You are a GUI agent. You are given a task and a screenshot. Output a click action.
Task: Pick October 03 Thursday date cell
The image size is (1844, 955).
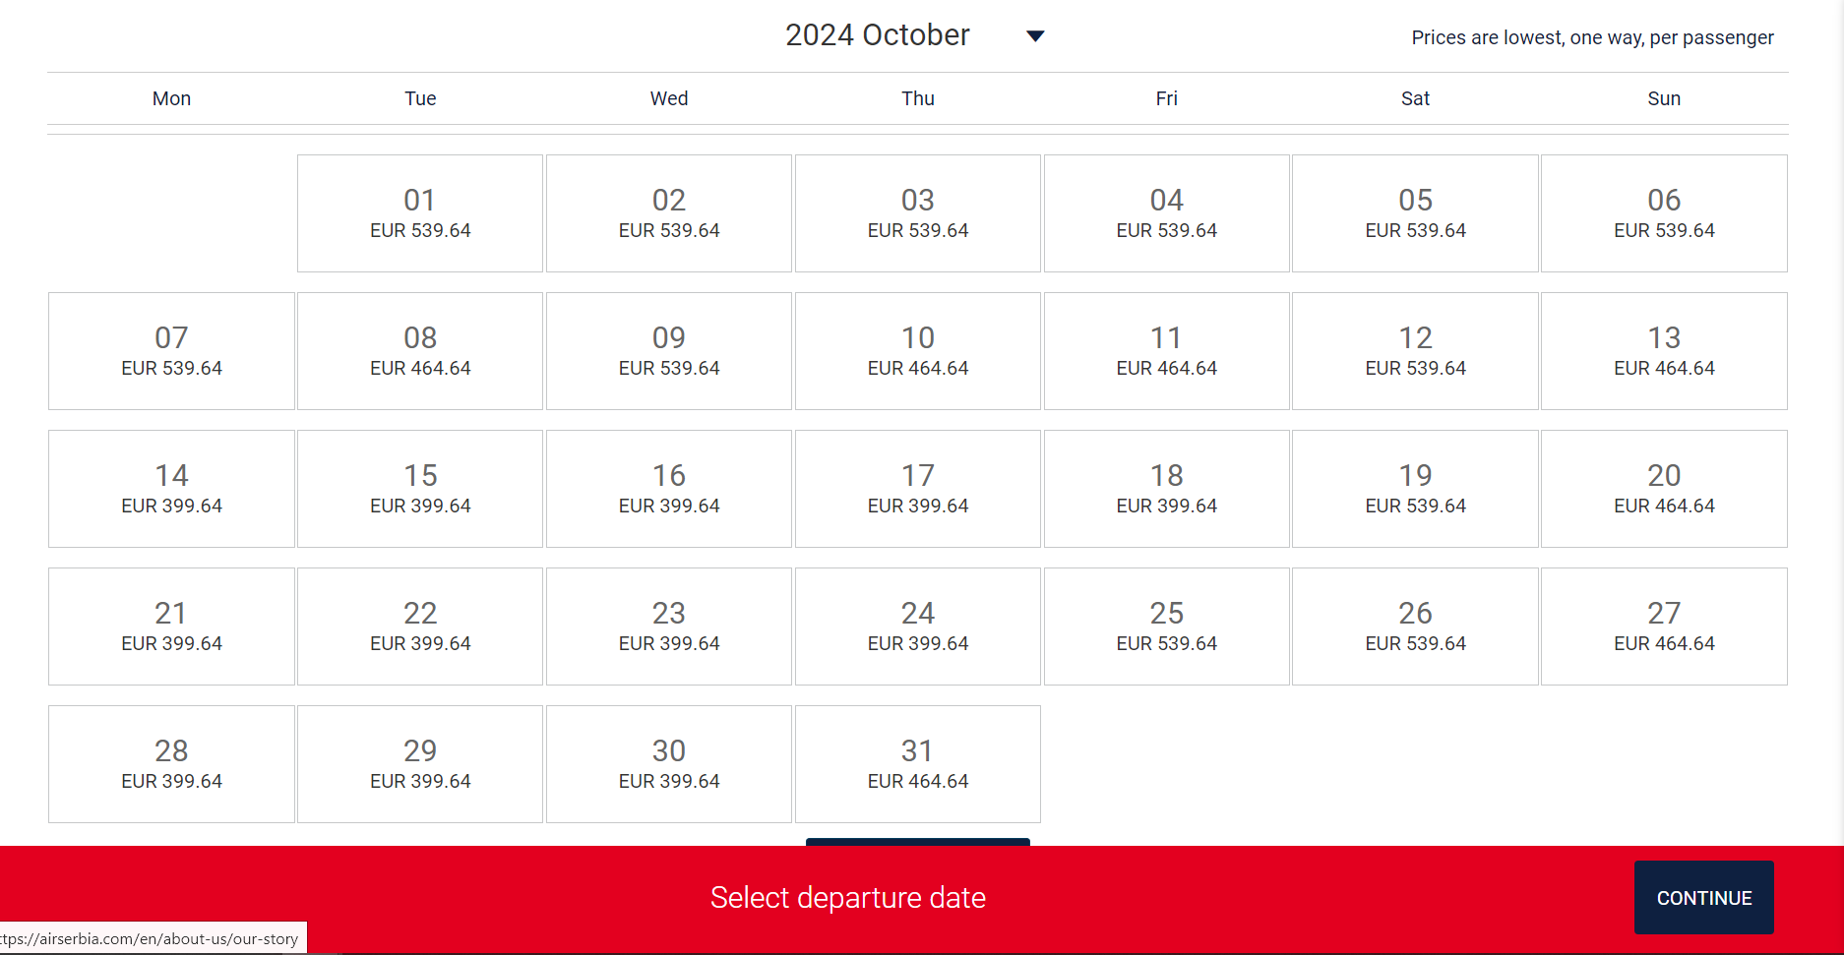pos(918,213)
